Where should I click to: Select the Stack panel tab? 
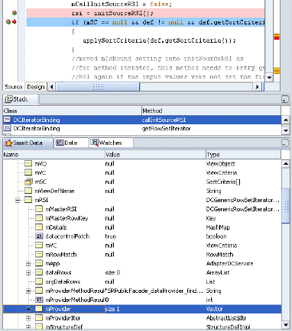click(x=21, y=99)
